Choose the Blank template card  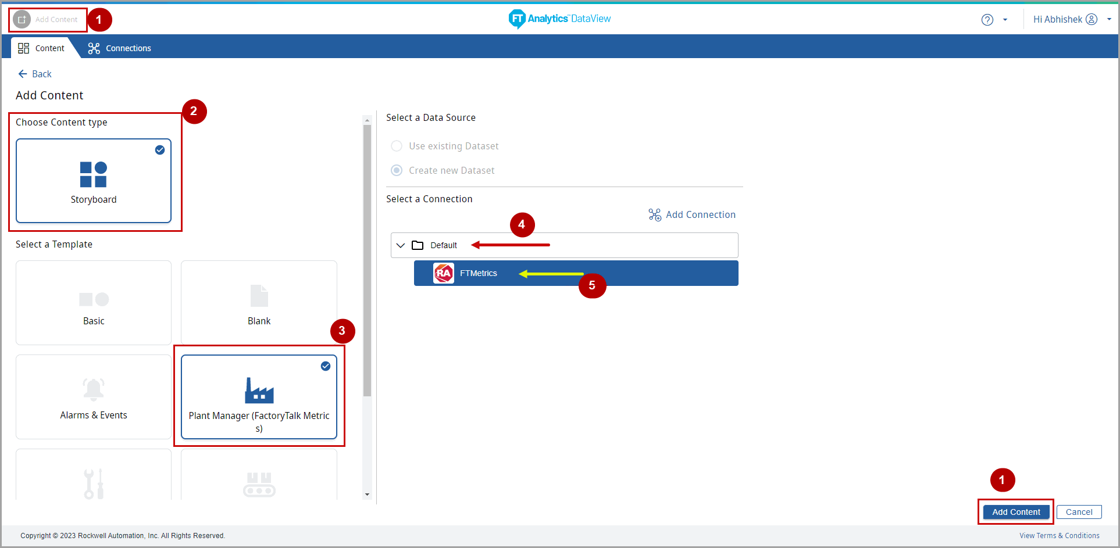click(259, 303)
